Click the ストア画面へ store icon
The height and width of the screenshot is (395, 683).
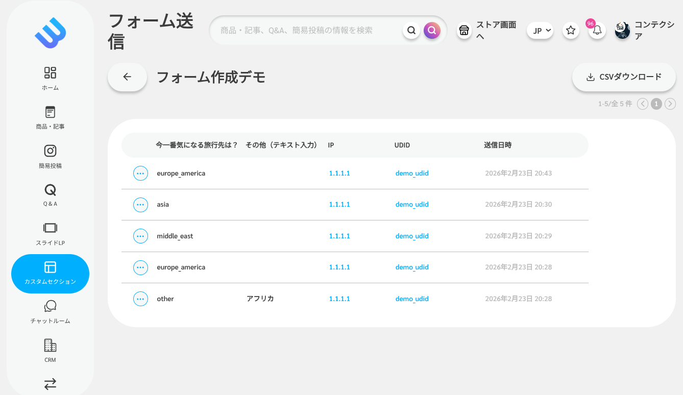[464, 31]
